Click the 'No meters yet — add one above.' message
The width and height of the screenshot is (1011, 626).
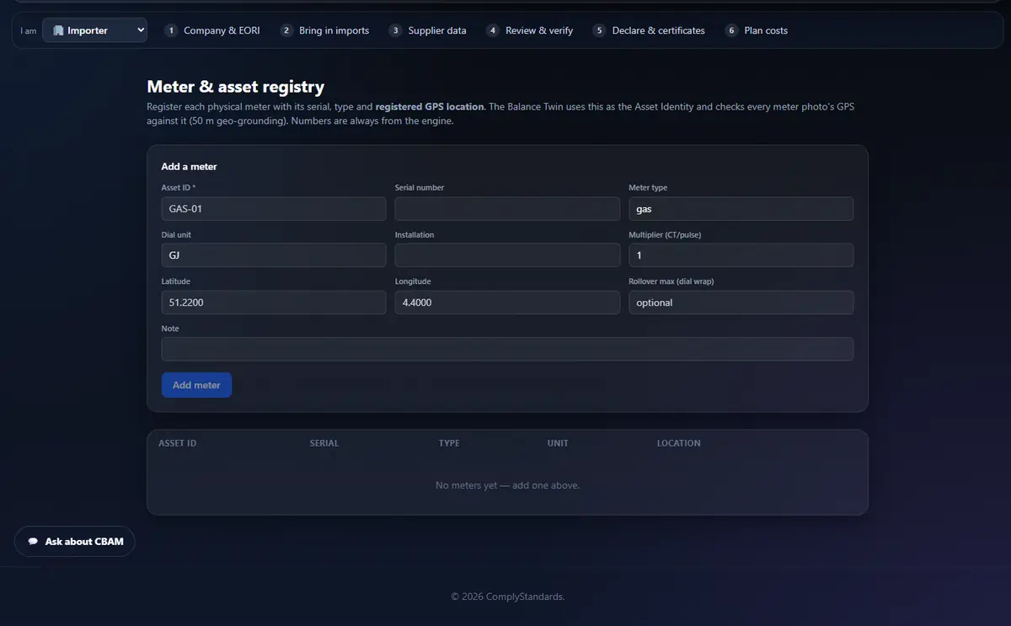click(507, 485)
